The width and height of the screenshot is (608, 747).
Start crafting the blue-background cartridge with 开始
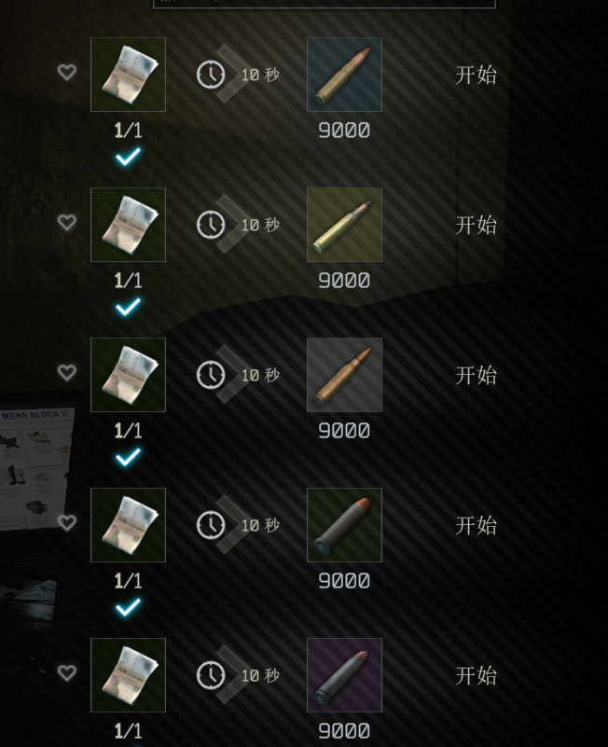click(x=476, y=75)
